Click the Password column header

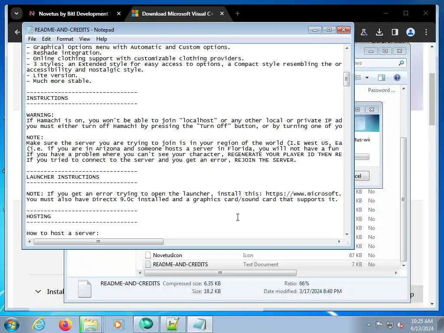coord(381,90)
